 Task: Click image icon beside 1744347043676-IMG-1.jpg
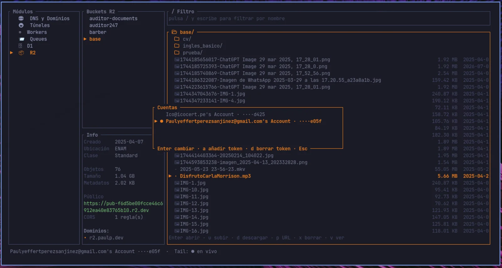(177, 94)
